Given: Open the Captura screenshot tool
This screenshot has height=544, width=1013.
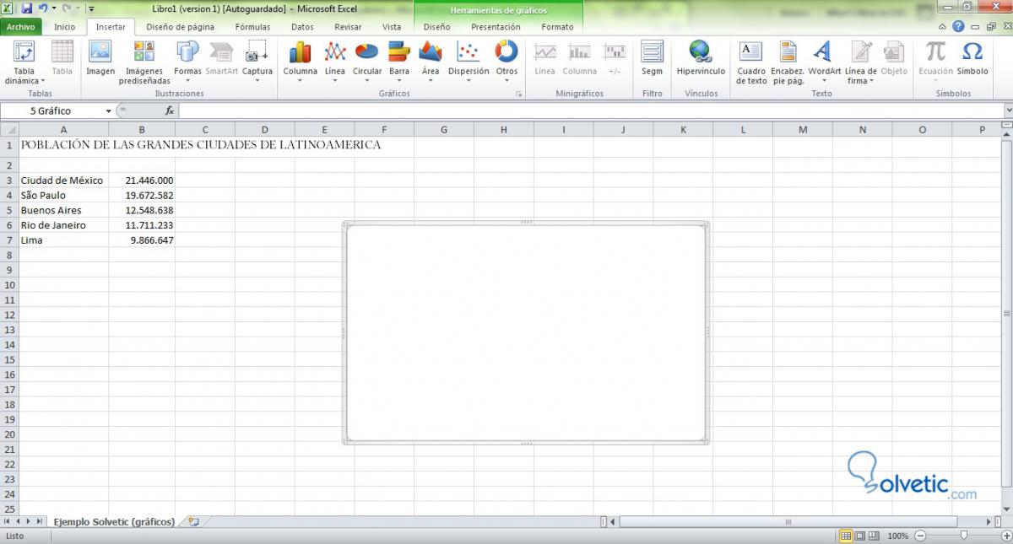Looking at the screenshot, I should (257, 62).
